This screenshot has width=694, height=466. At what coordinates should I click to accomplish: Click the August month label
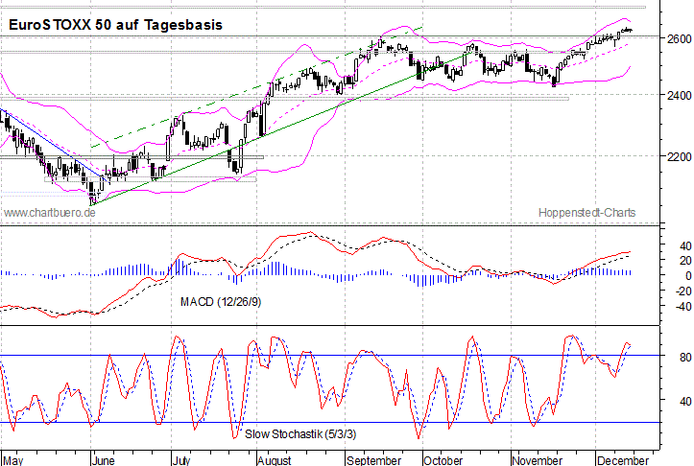275,460
